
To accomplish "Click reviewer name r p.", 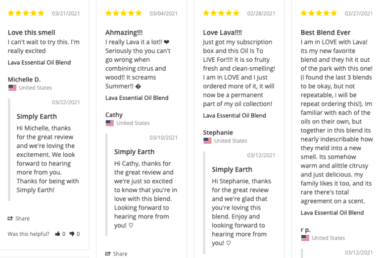I will (x=306, y=229).
